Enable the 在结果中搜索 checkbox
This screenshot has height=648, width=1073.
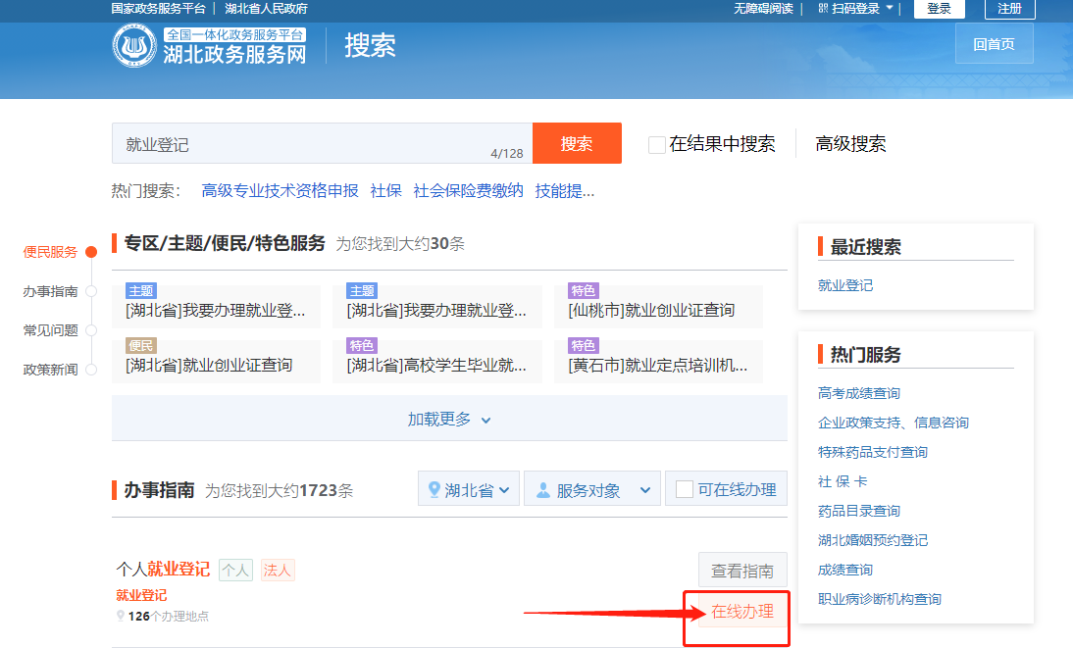pos(657,145)
